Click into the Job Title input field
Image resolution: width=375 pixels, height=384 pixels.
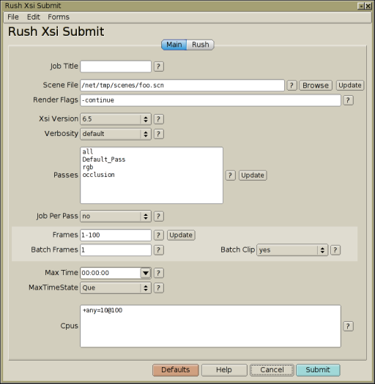tap(116, 67)
